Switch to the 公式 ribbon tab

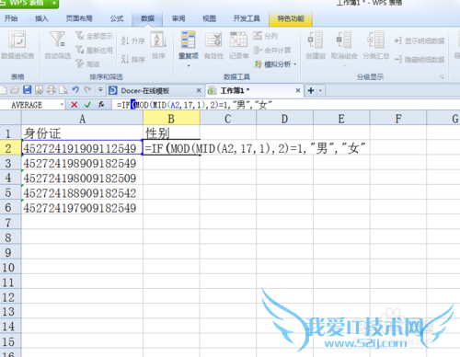click(x=117, y=18)
